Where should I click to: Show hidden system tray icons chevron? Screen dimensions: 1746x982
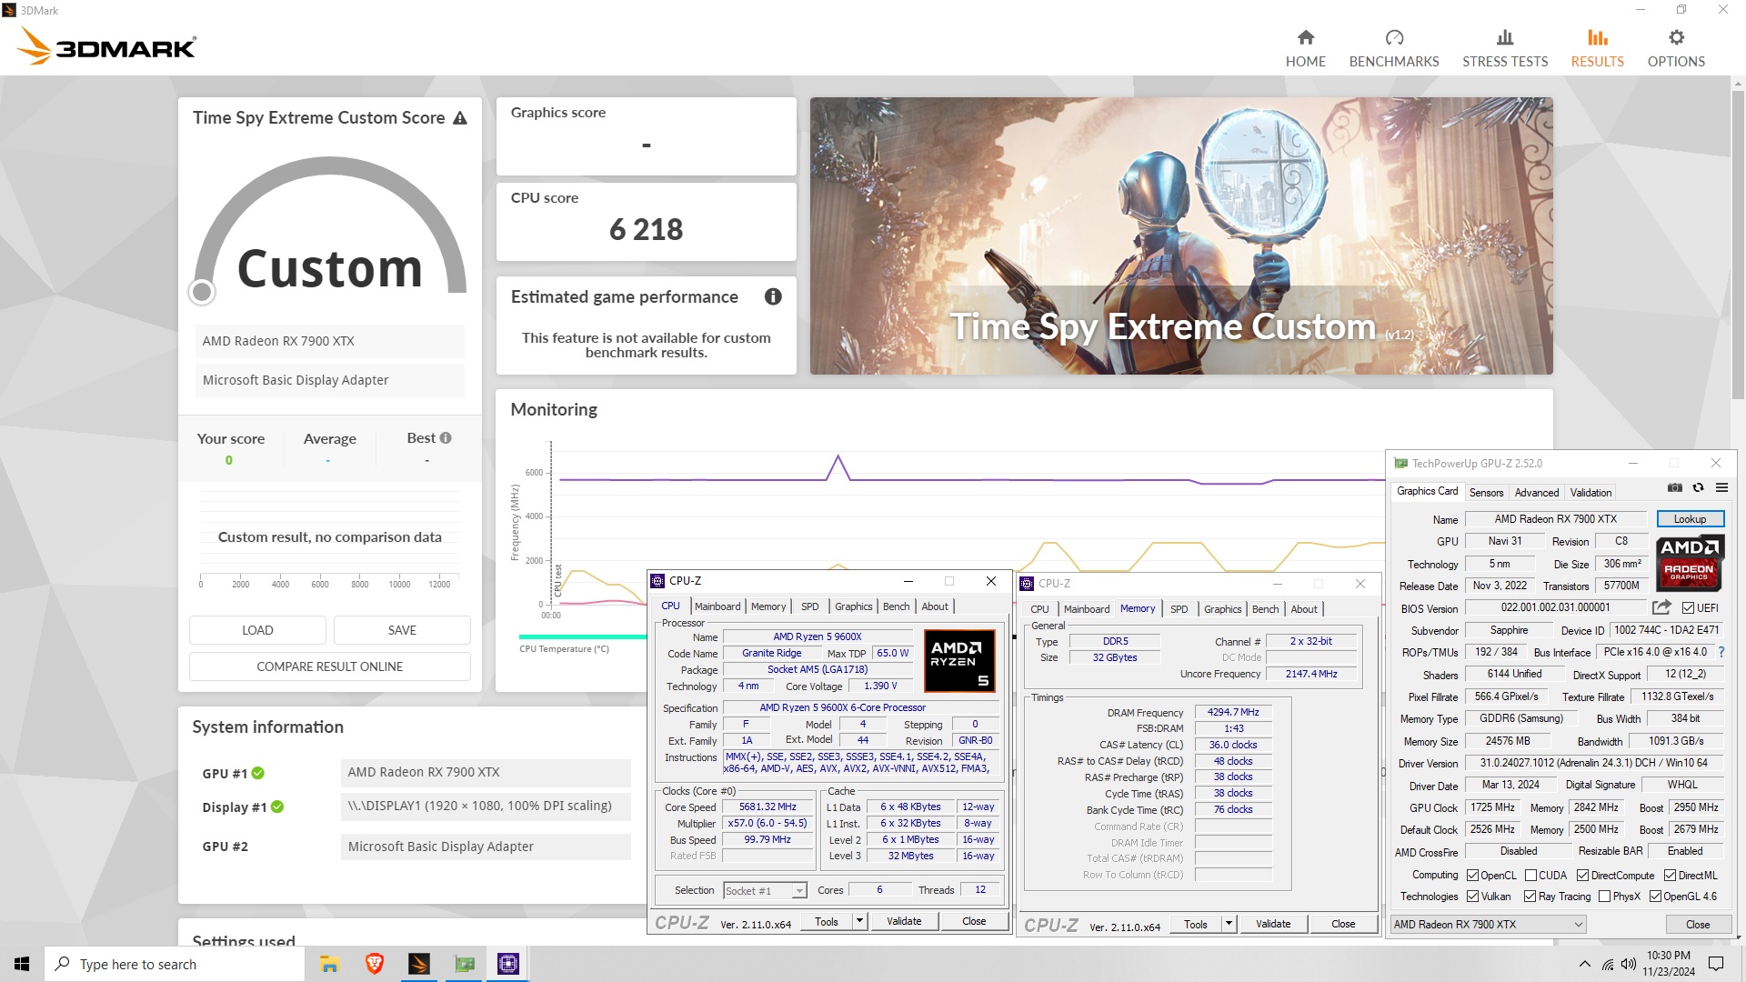(x=1585, y=964)
